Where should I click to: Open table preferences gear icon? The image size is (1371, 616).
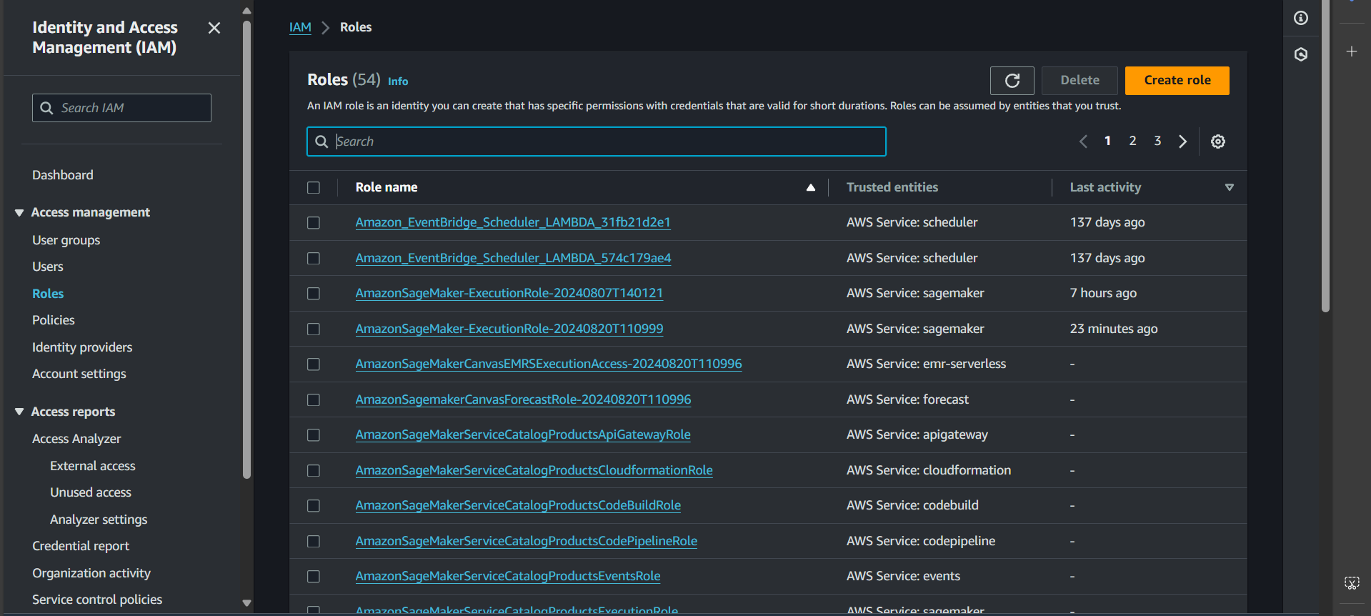(1217, 141)
